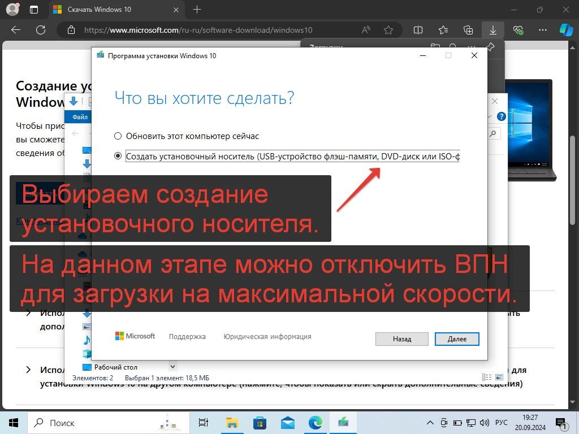Open a new browser tab
The image size is (579, 434).
click(x=197, y=10)
